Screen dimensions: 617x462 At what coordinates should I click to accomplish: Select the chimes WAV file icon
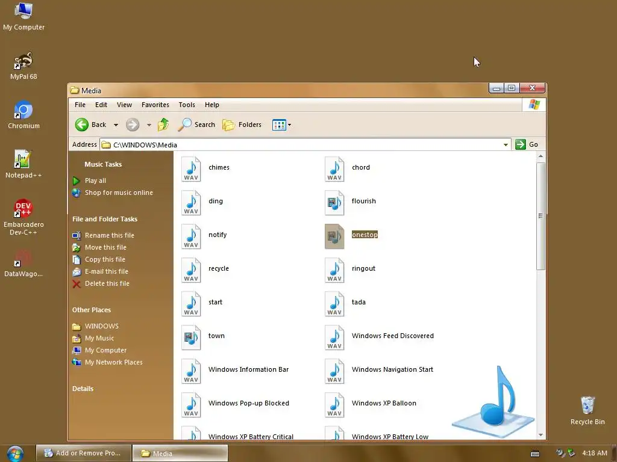[x=191, y=169]
